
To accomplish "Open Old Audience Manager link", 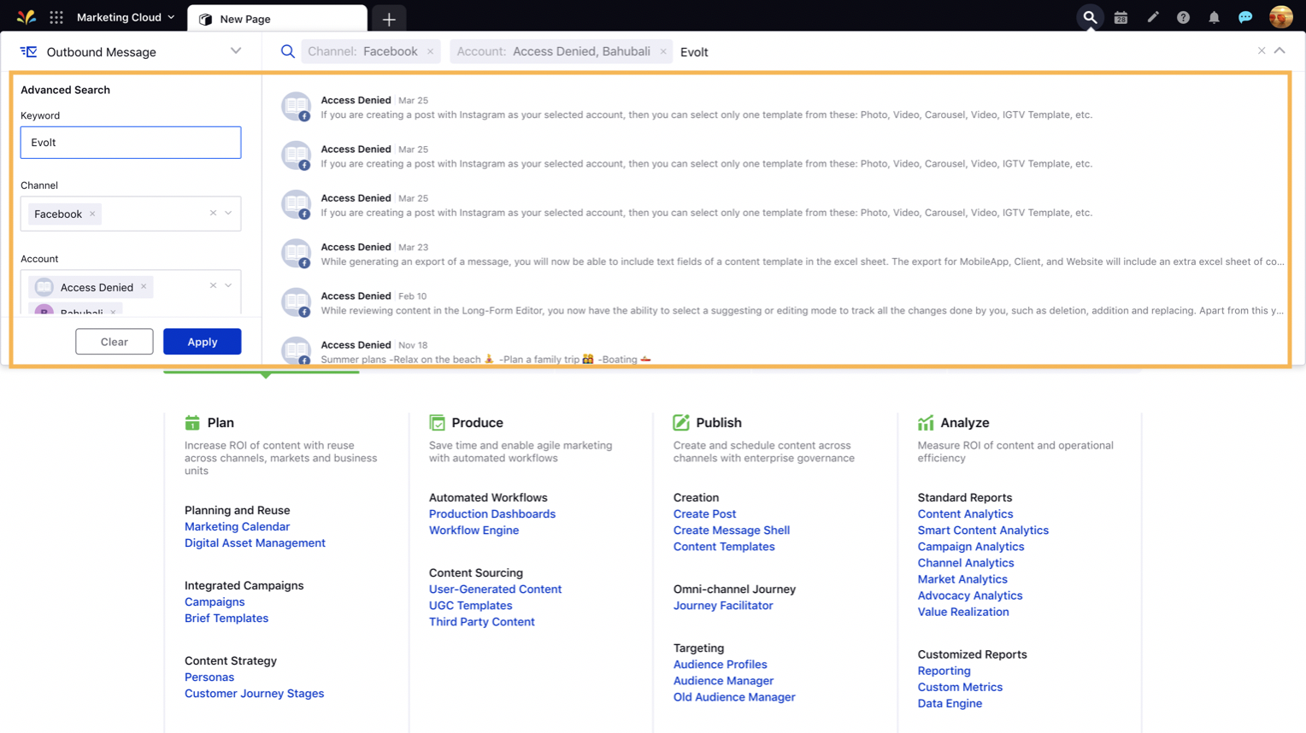I will point(734,697).
